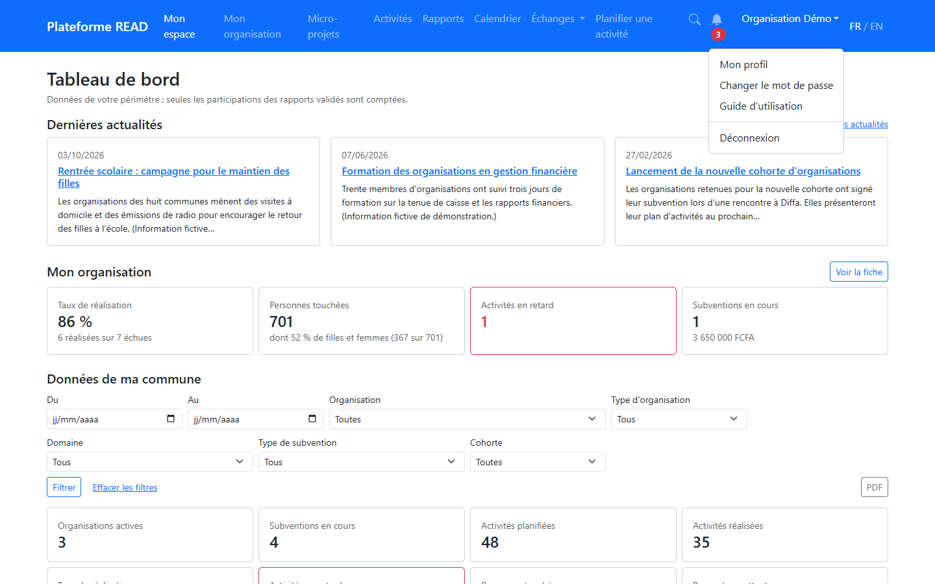Viewport: 935px width, 584px height.
Task: Open calendar picker in the Au date field
Action: [x=312, y=419]
